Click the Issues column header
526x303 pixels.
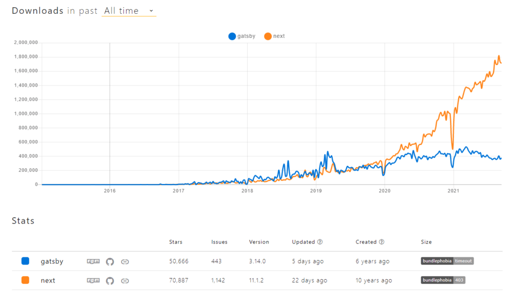pos(219,241)
